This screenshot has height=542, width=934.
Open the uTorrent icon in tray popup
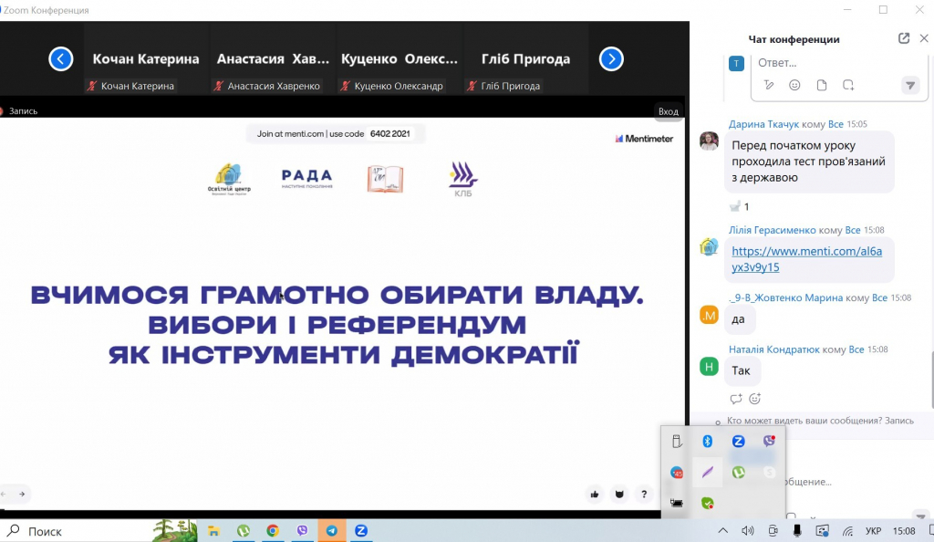point(738,473)
